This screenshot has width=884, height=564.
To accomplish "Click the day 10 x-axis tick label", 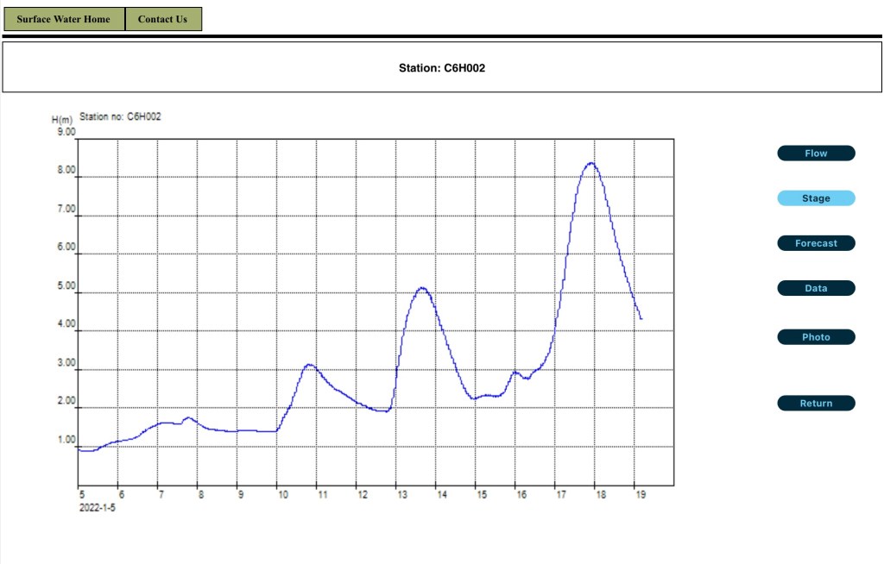I will (281, 495).
